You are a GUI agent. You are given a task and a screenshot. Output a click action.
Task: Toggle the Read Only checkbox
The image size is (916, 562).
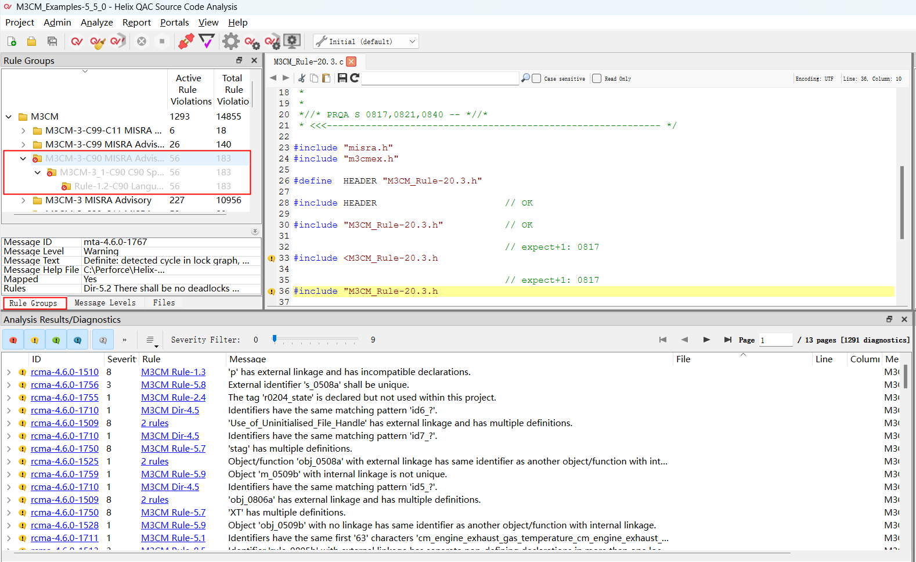point(597,78)
